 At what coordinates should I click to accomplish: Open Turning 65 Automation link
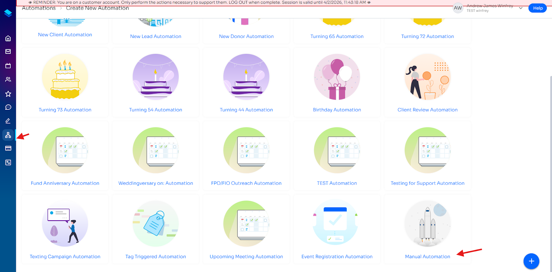pyautogui.click(x=337, y=36)
